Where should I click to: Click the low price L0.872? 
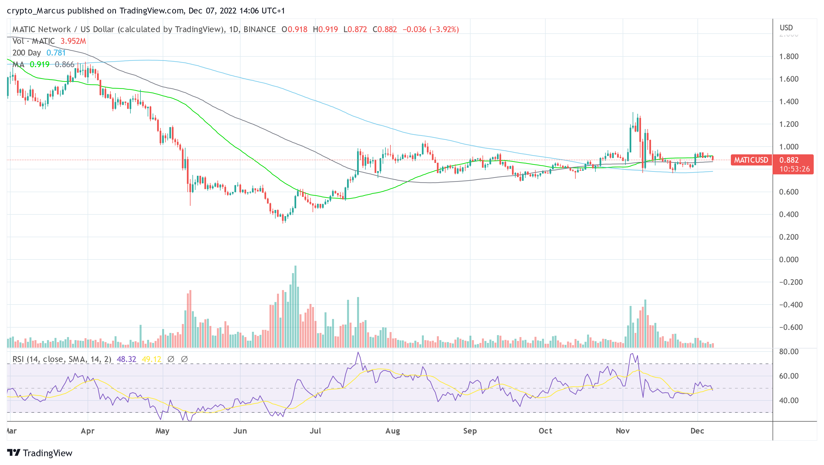[355, 29]
